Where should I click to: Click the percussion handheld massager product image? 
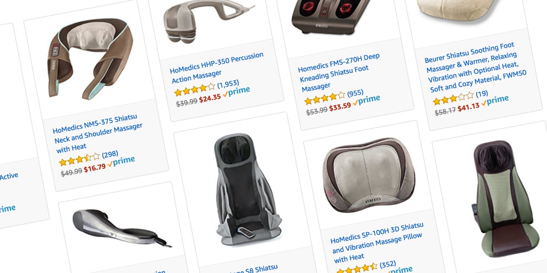click(208, 21)
